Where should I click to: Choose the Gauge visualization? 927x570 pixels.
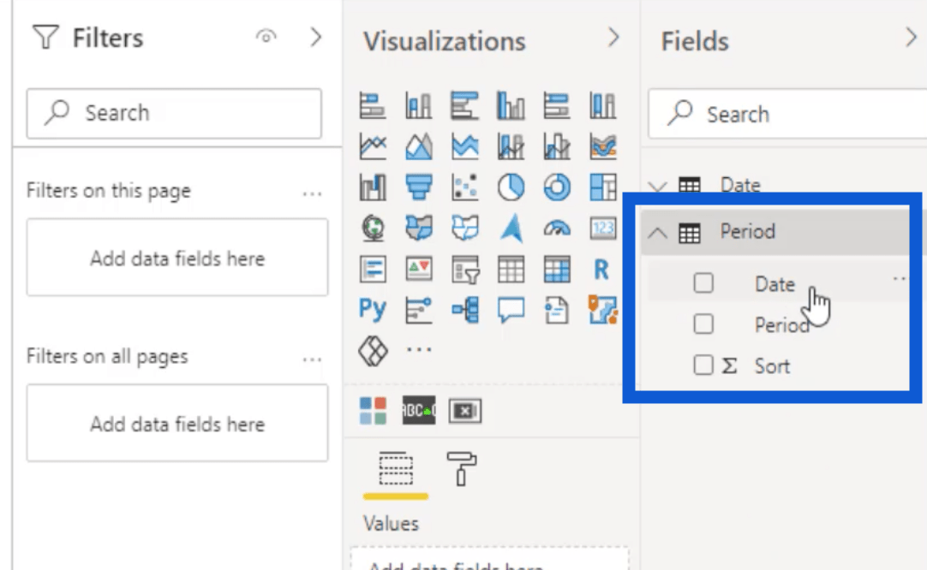click(x=557, y=229)
